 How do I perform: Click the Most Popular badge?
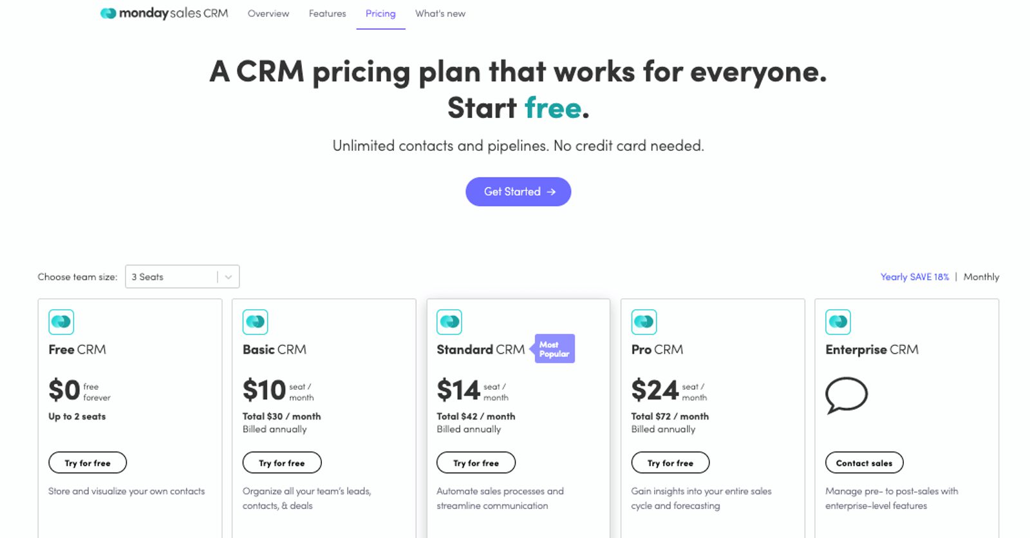point(554,349)
